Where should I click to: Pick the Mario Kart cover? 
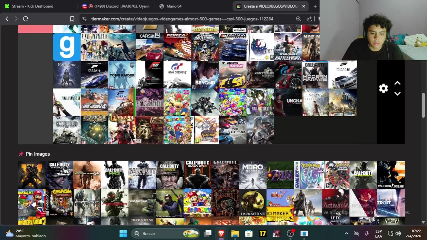tap(32, 203)
